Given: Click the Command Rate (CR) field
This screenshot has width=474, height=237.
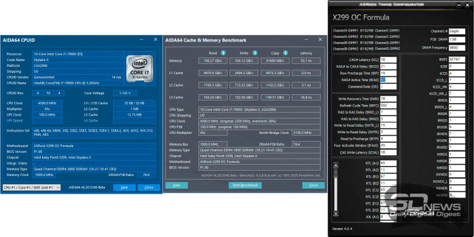Looking at the screenshot, I should click(388, 87).
